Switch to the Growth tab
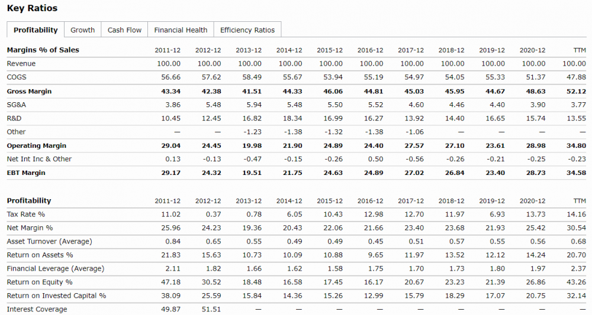592x315 pixels. 82,30
